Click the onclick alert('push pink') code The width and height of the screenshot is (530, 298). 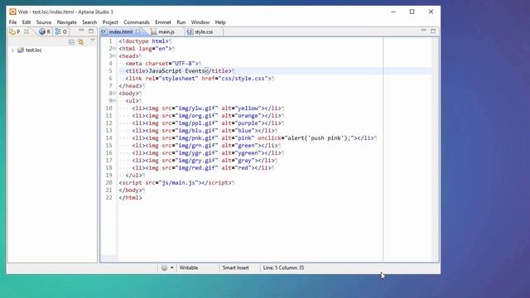pyautogui.click(x=306, y=138)
